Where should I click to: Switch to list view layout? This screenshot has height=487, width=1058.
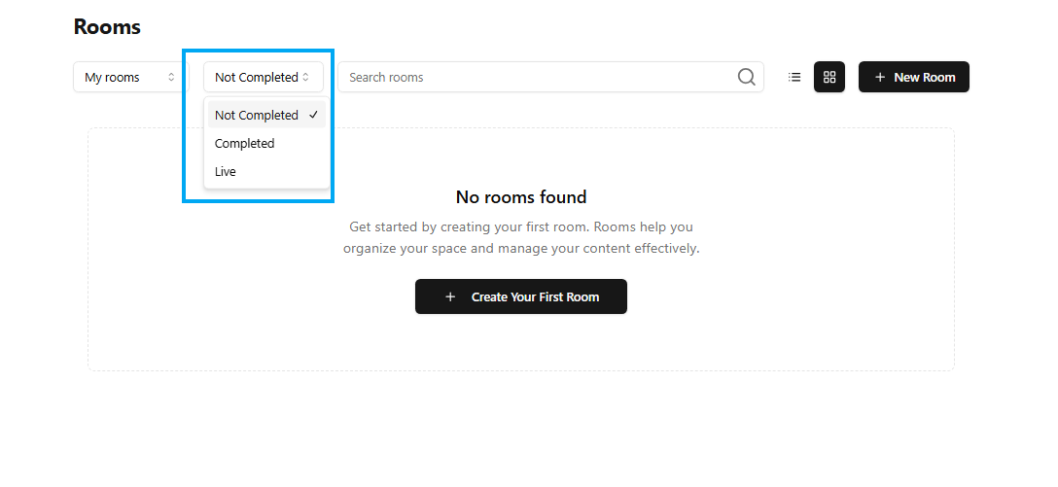794,77
